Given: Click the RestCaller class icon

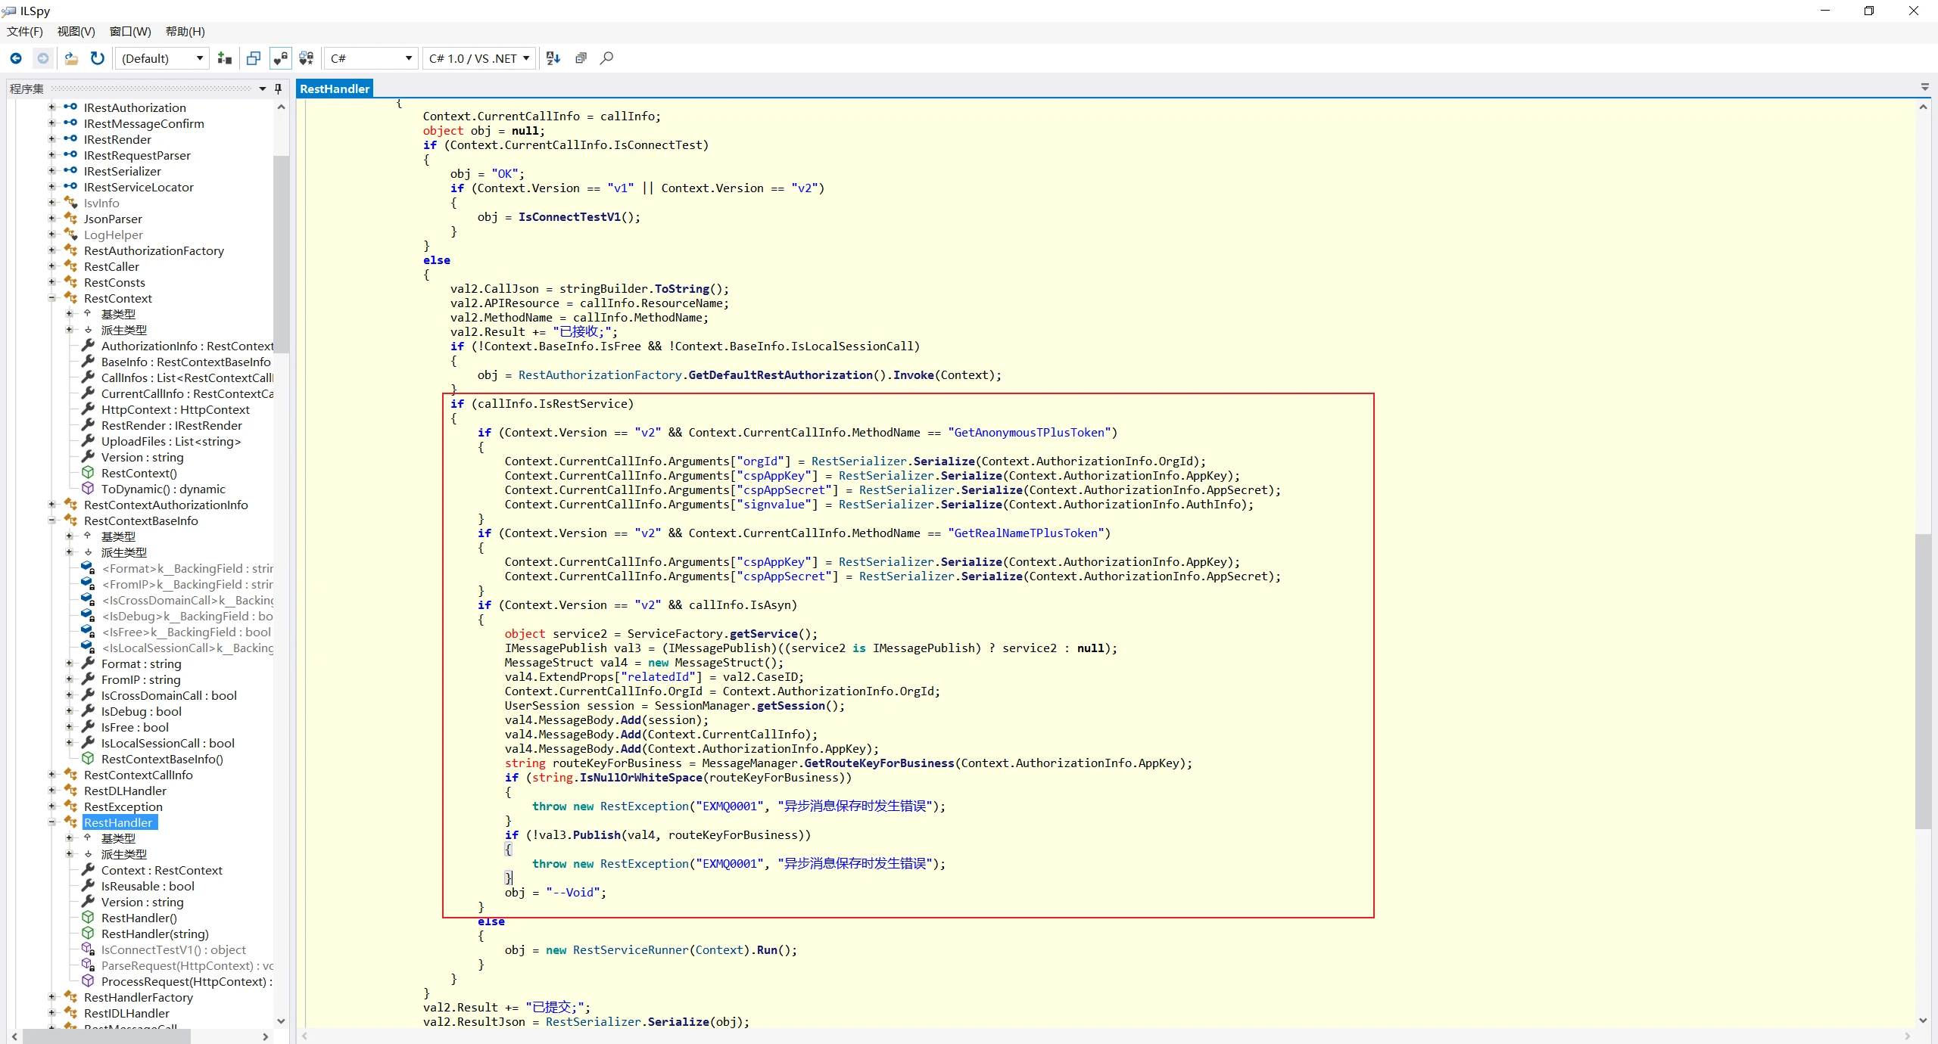Looking at the screenshot, I should [71, 266].
